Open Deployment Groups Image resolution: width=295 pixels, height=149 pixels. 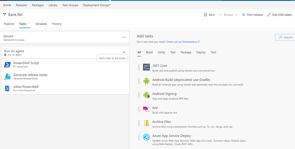[x=97, y=5]
